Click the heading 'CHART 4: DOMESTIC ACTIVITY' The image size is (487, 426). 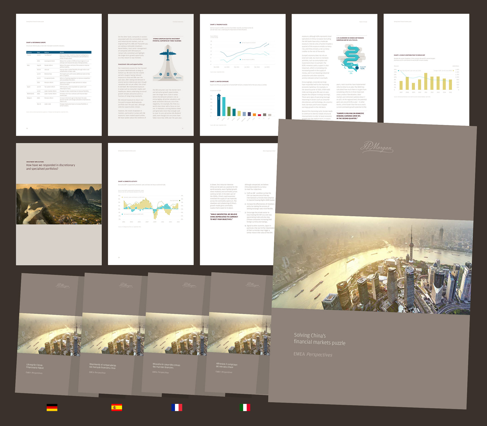click(x=128, y=181)
